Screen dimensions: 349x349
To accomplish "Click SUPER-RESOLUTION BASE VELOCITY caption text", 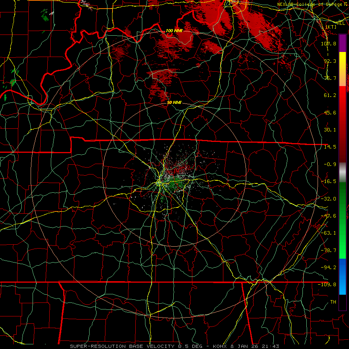I will 123,346.
